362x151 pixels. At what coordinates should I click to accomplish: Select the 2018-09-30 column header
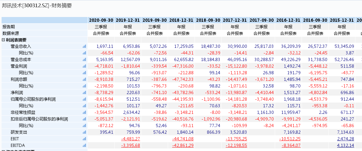click(208, 20)
